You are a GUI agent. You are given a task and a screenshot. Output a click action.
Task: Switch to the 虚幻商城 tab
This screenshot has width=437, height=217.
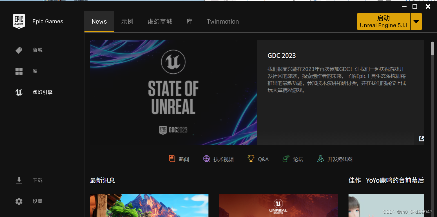[x=160, y=22]
